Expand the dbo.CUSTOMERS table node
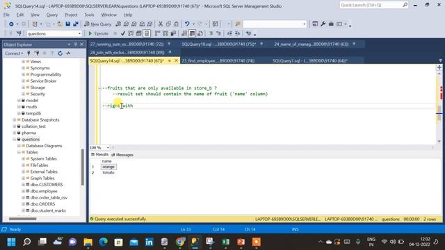 pos(23,185)
